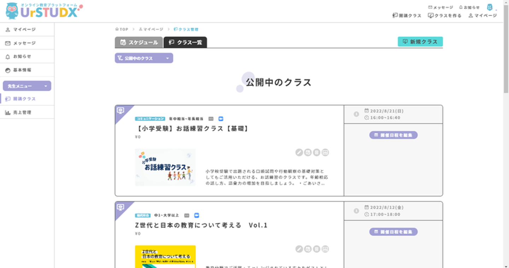Viewport: 509px width, 268px height.
Task: Click trash delete icon on お話練習クラス card
Action: click(x=317, y=152)
